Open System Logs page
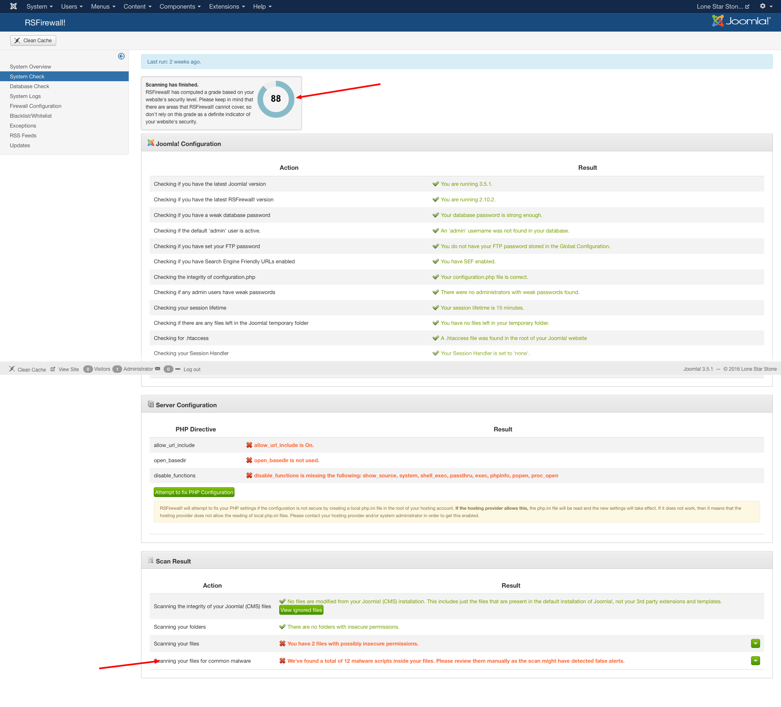 click(25, 96)
